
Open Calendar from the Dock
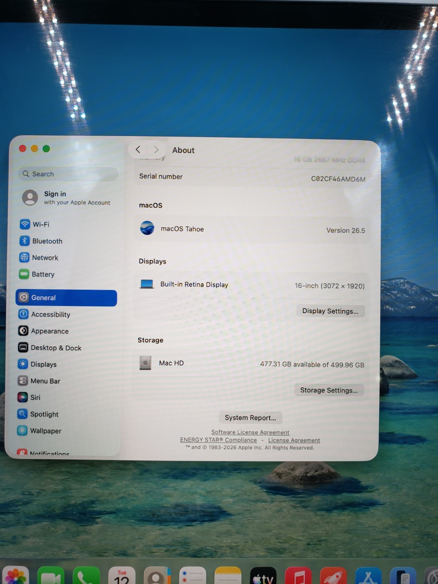(x=122, y=576)
